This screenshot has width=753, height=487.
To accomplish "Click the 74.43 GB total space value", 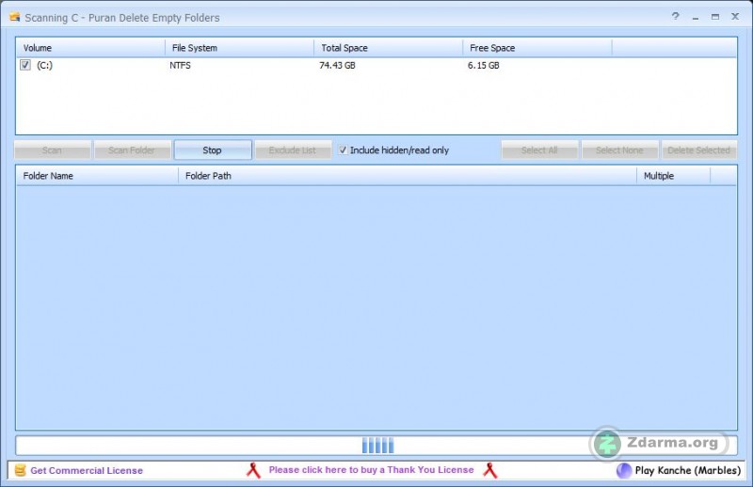I will pos(337,65).
